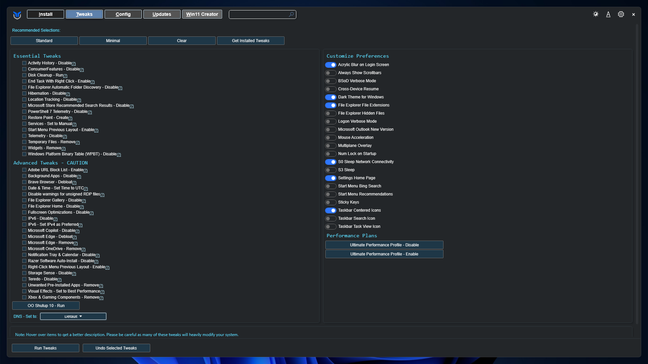Turn on Mouse Acceleration toggle
This screenshot has width=648, height=364.
point(331,138)
